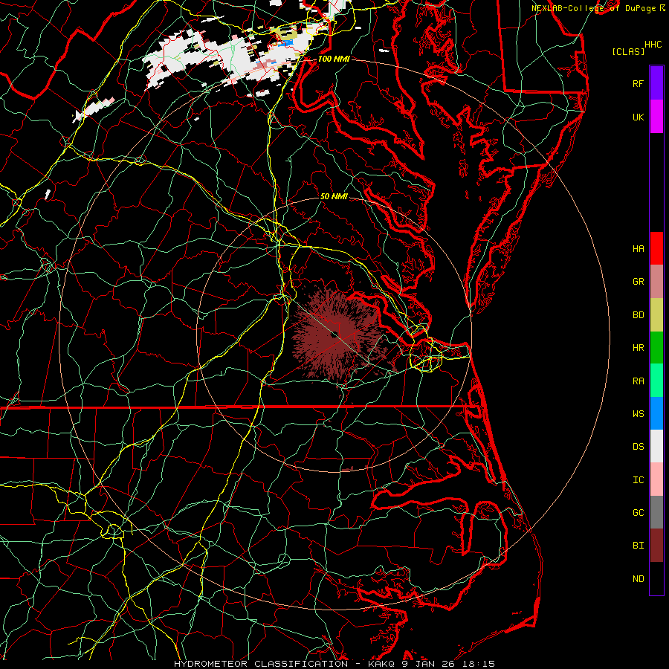Click the DS legend label
Image resolution: width=669 pixels, height=669 pixels.
(638, 447)
